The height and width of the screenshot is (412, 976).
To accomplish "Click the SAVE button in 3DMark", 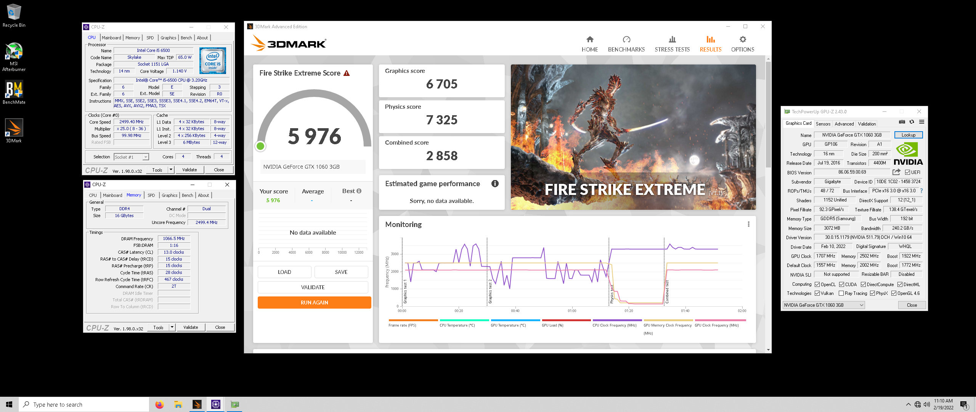I will tap(341, 272).
